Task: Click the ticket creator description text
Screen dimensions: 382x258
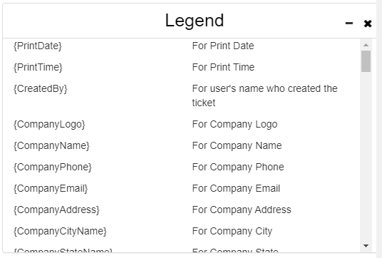Action: pos(264,96)
